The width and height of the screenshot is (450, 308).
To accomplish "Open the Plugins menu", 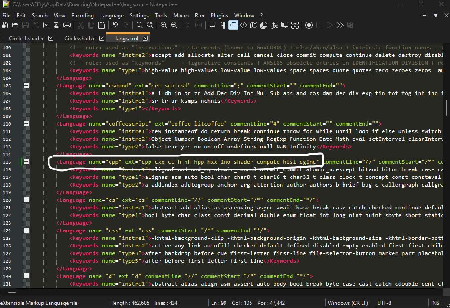I will [x=219, y=16].
